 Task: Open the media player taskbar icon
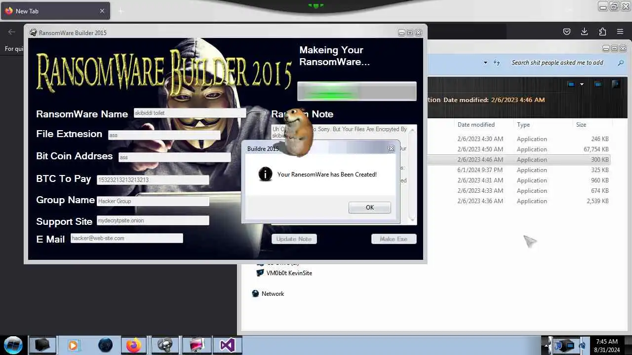click(73, 345)
